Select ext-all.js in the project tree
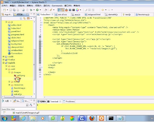Screen dimensions: 154x122 point(18,94)
